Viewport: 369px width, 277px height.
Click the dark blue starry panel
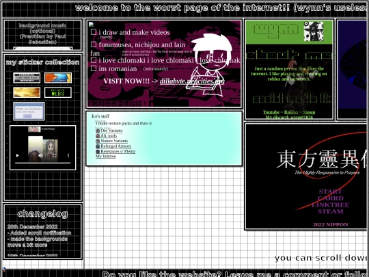[x=353, y=70]
